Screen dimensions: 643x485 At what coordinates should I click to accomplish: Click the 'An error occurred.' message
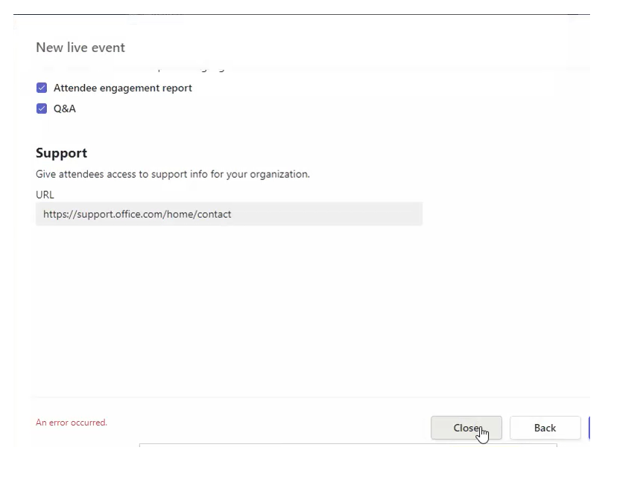point(72,423)
